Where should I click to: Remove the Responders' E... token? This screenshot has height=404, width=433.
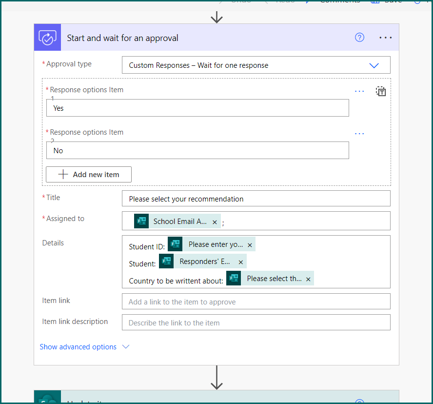pos(240,262)
